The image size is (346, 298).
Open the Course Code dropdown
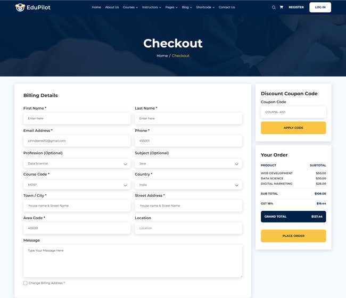tap(77, 185)
